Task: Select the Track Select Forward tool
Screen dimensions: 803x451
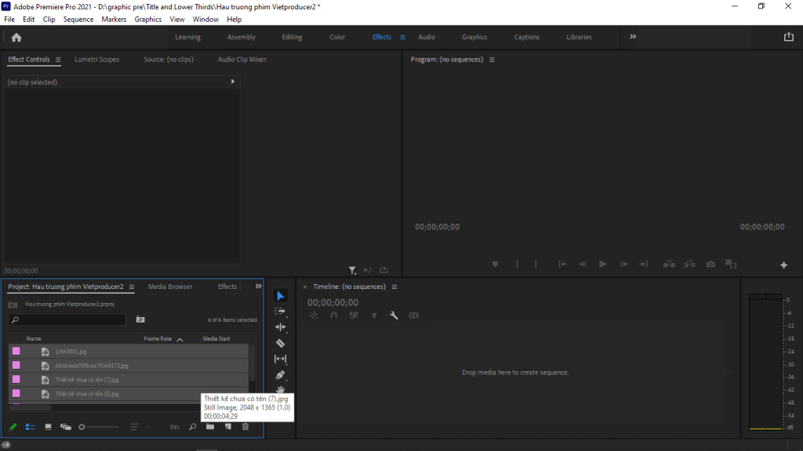Action: (x=280, y=311)
